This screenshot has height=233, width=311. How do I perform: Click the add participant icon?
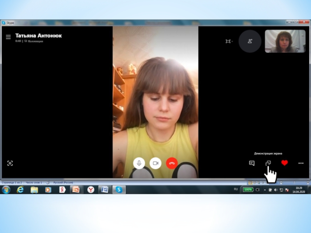coord(250,41)
